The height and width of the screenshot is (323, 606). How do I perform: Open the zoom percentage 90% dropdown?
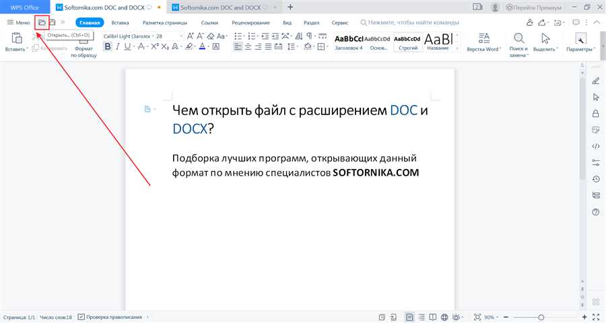tap(492, 317)
